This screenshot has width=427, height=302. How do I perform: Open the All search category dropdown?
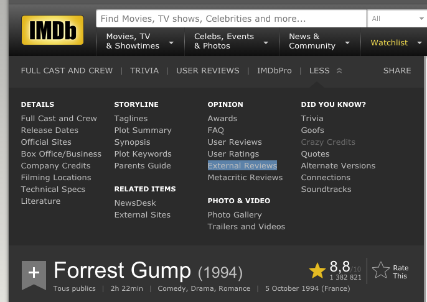pos(397,19)
